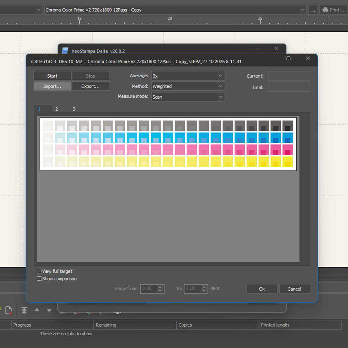The width and height of the screenshot is (348, 348).
Task: Confirm the dialog with Ok
Action: [x=262, y=289]
